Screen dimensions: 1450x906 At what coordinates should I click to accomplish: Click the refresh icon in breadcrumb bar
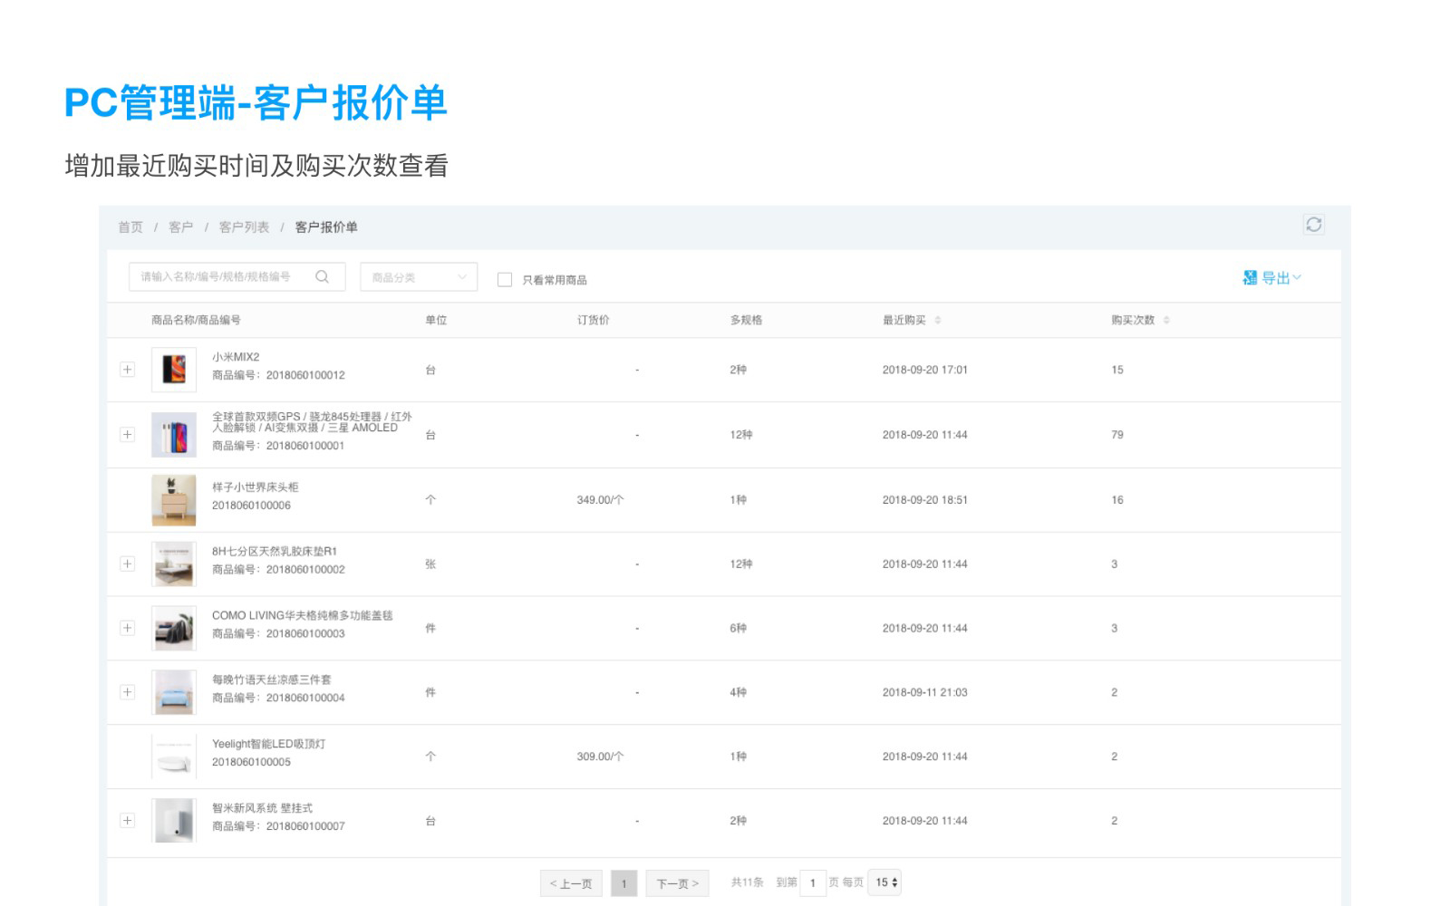[x=1313, y=225]
